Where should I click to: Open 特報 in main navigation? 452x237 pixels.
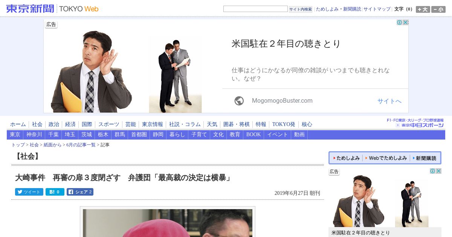click(x=261, y=124)
